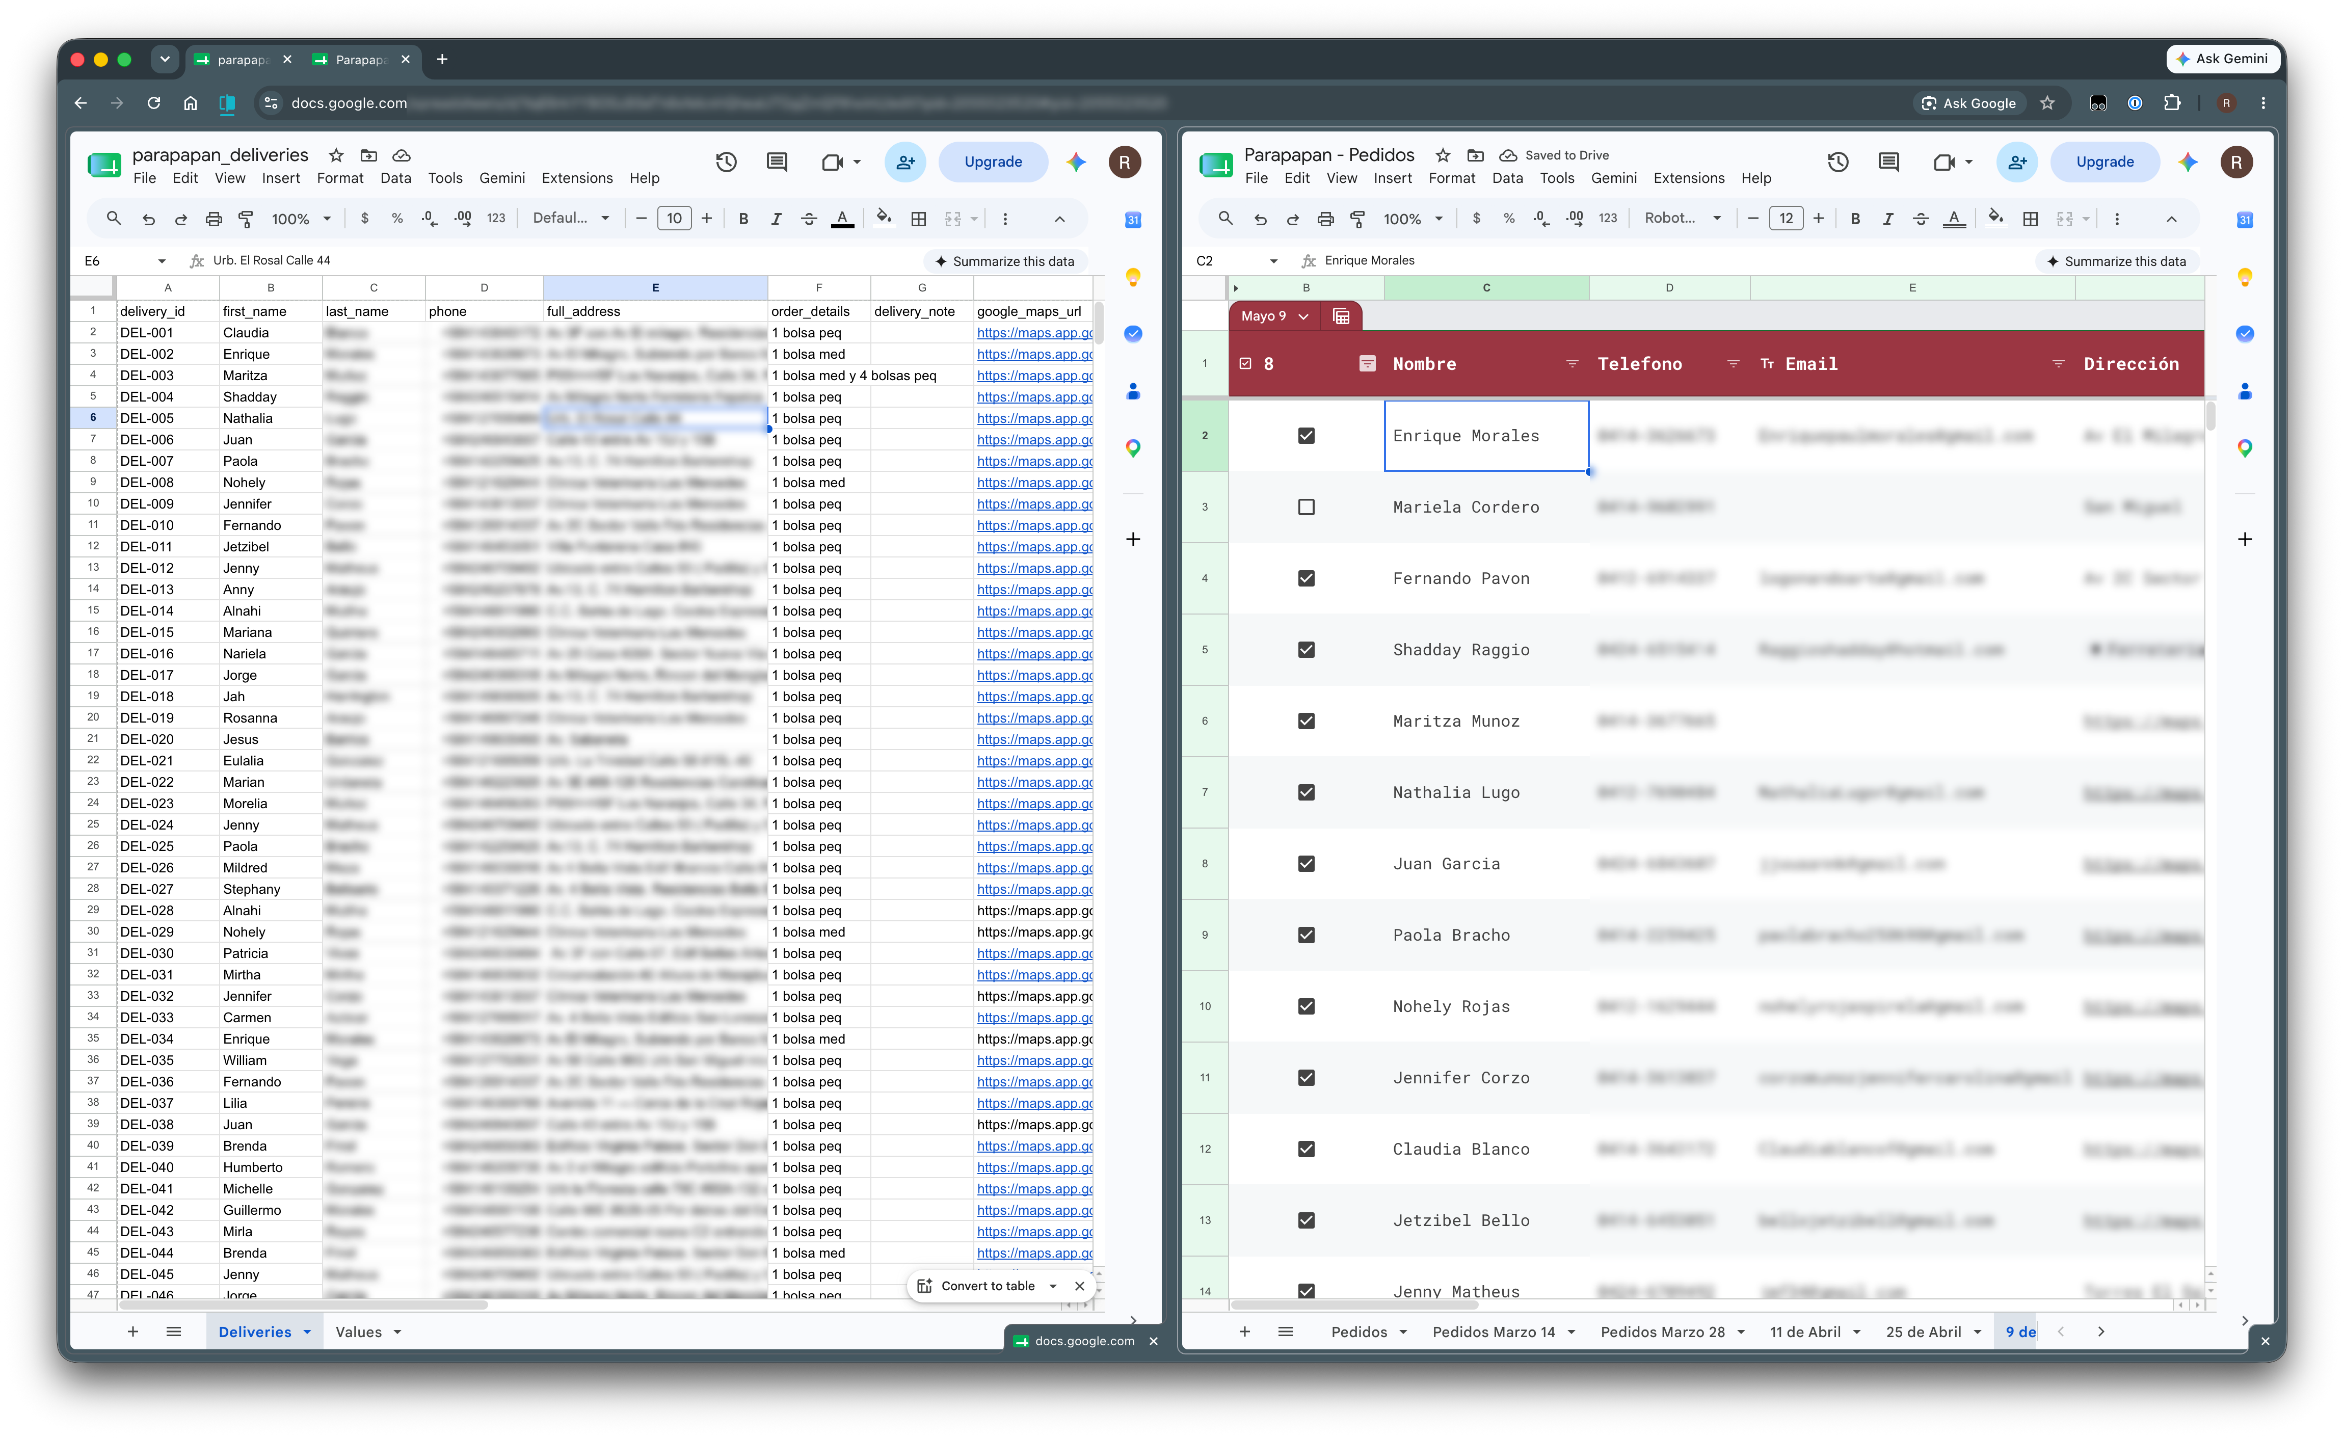Increase decimal places in left toolbar
2344x1438 pixels.
click(462, 219)
